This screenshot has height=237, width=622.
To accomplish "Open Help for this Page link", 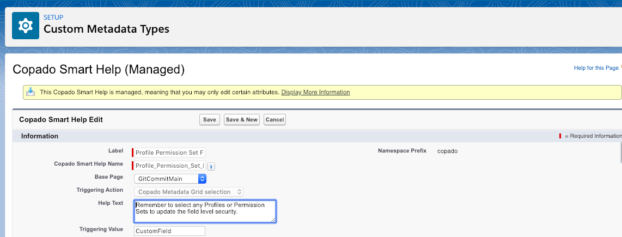I will 596,68.
